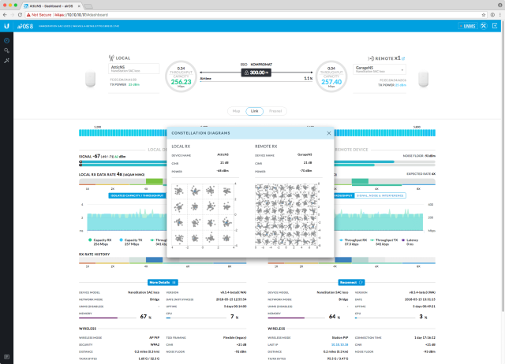
Task: Open the Settings icon in left sidebar
Action: coord(6,50)
